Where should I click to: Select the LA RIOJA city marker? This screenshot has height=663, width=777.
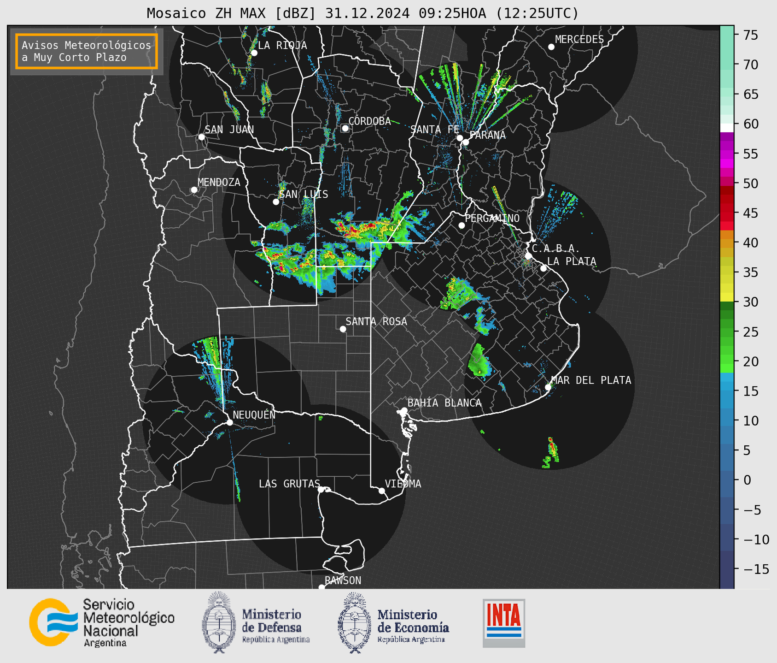tap(254, 53)
